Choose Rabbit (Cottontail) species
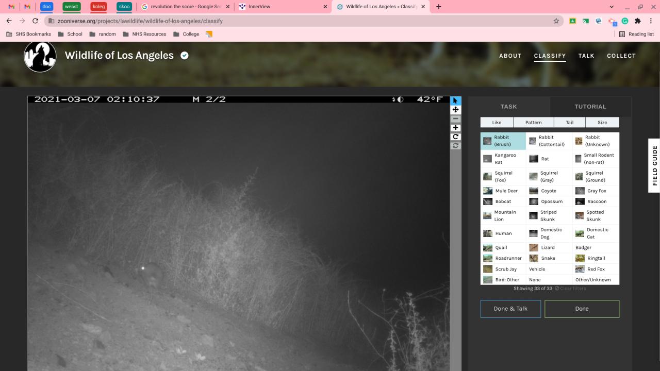Viewport: 660px width, 371px height. (x=549, y=141)
